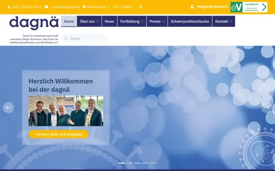The height and width of the screenshot is (171, 275).
Task: Click the Herzlich Willkommen bei der dagnä heading
Action: coord(60,85)
